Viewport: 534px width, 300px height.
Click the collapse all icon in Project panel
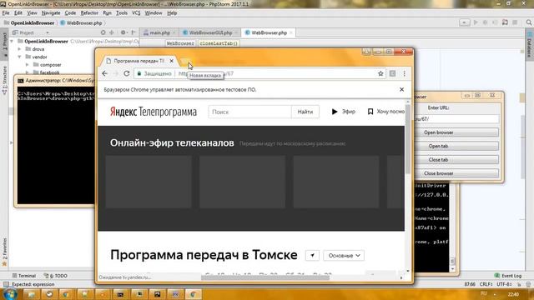click(112, 32)
